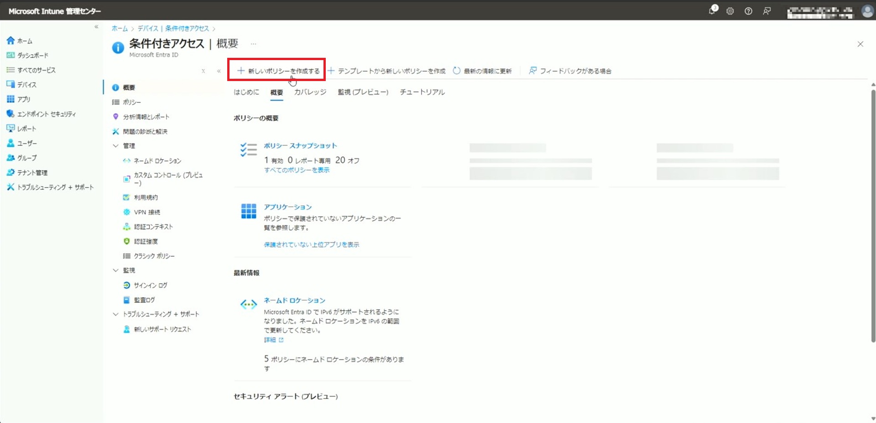The image size is (876, 423).
Task: Click フィードバックがある場合 button
Action: pos(570,71)
